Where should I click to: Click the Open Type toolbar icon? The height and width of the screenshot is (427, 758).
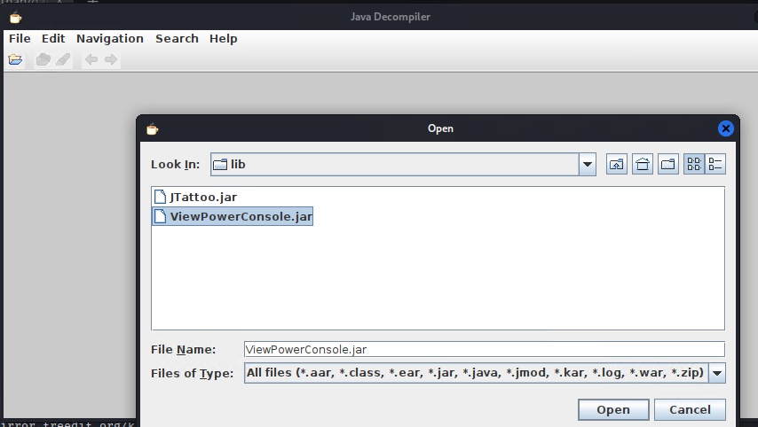[x=43, y=59]
